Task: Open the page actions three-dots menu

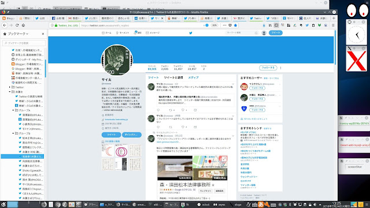Action: pyautogui.click(x=224, y=25)
